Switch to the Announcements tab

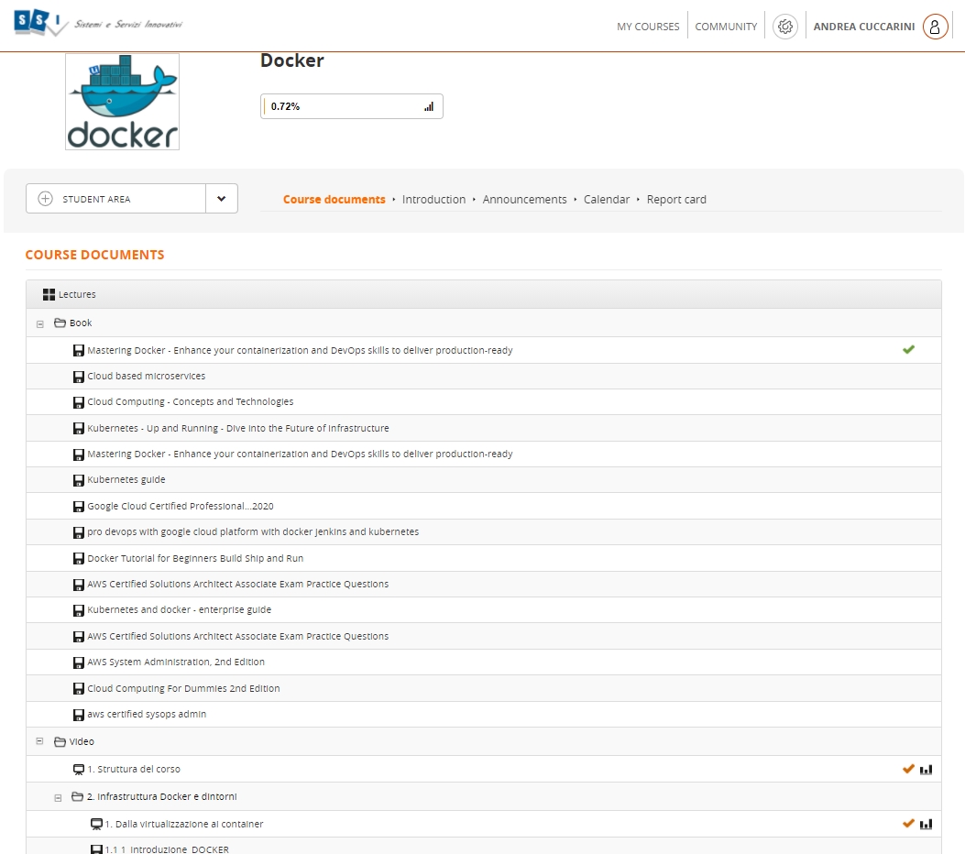click(524, 200)
